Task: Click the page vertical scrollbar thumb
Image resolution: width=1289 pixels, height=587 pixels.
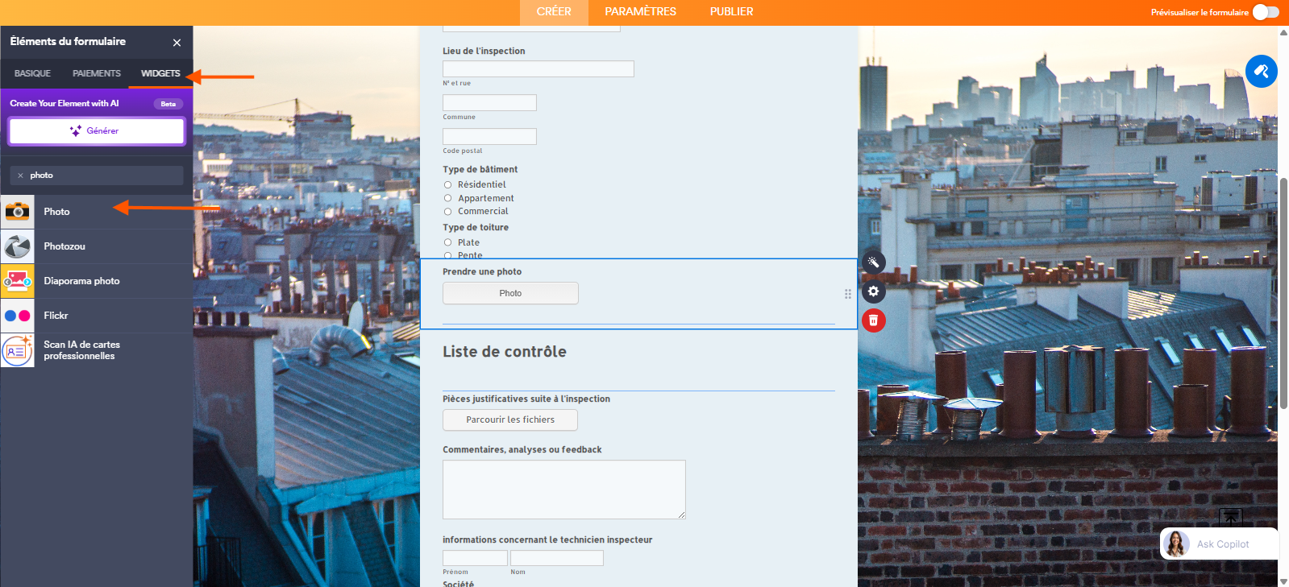Action: click(x=1283, y=294)
